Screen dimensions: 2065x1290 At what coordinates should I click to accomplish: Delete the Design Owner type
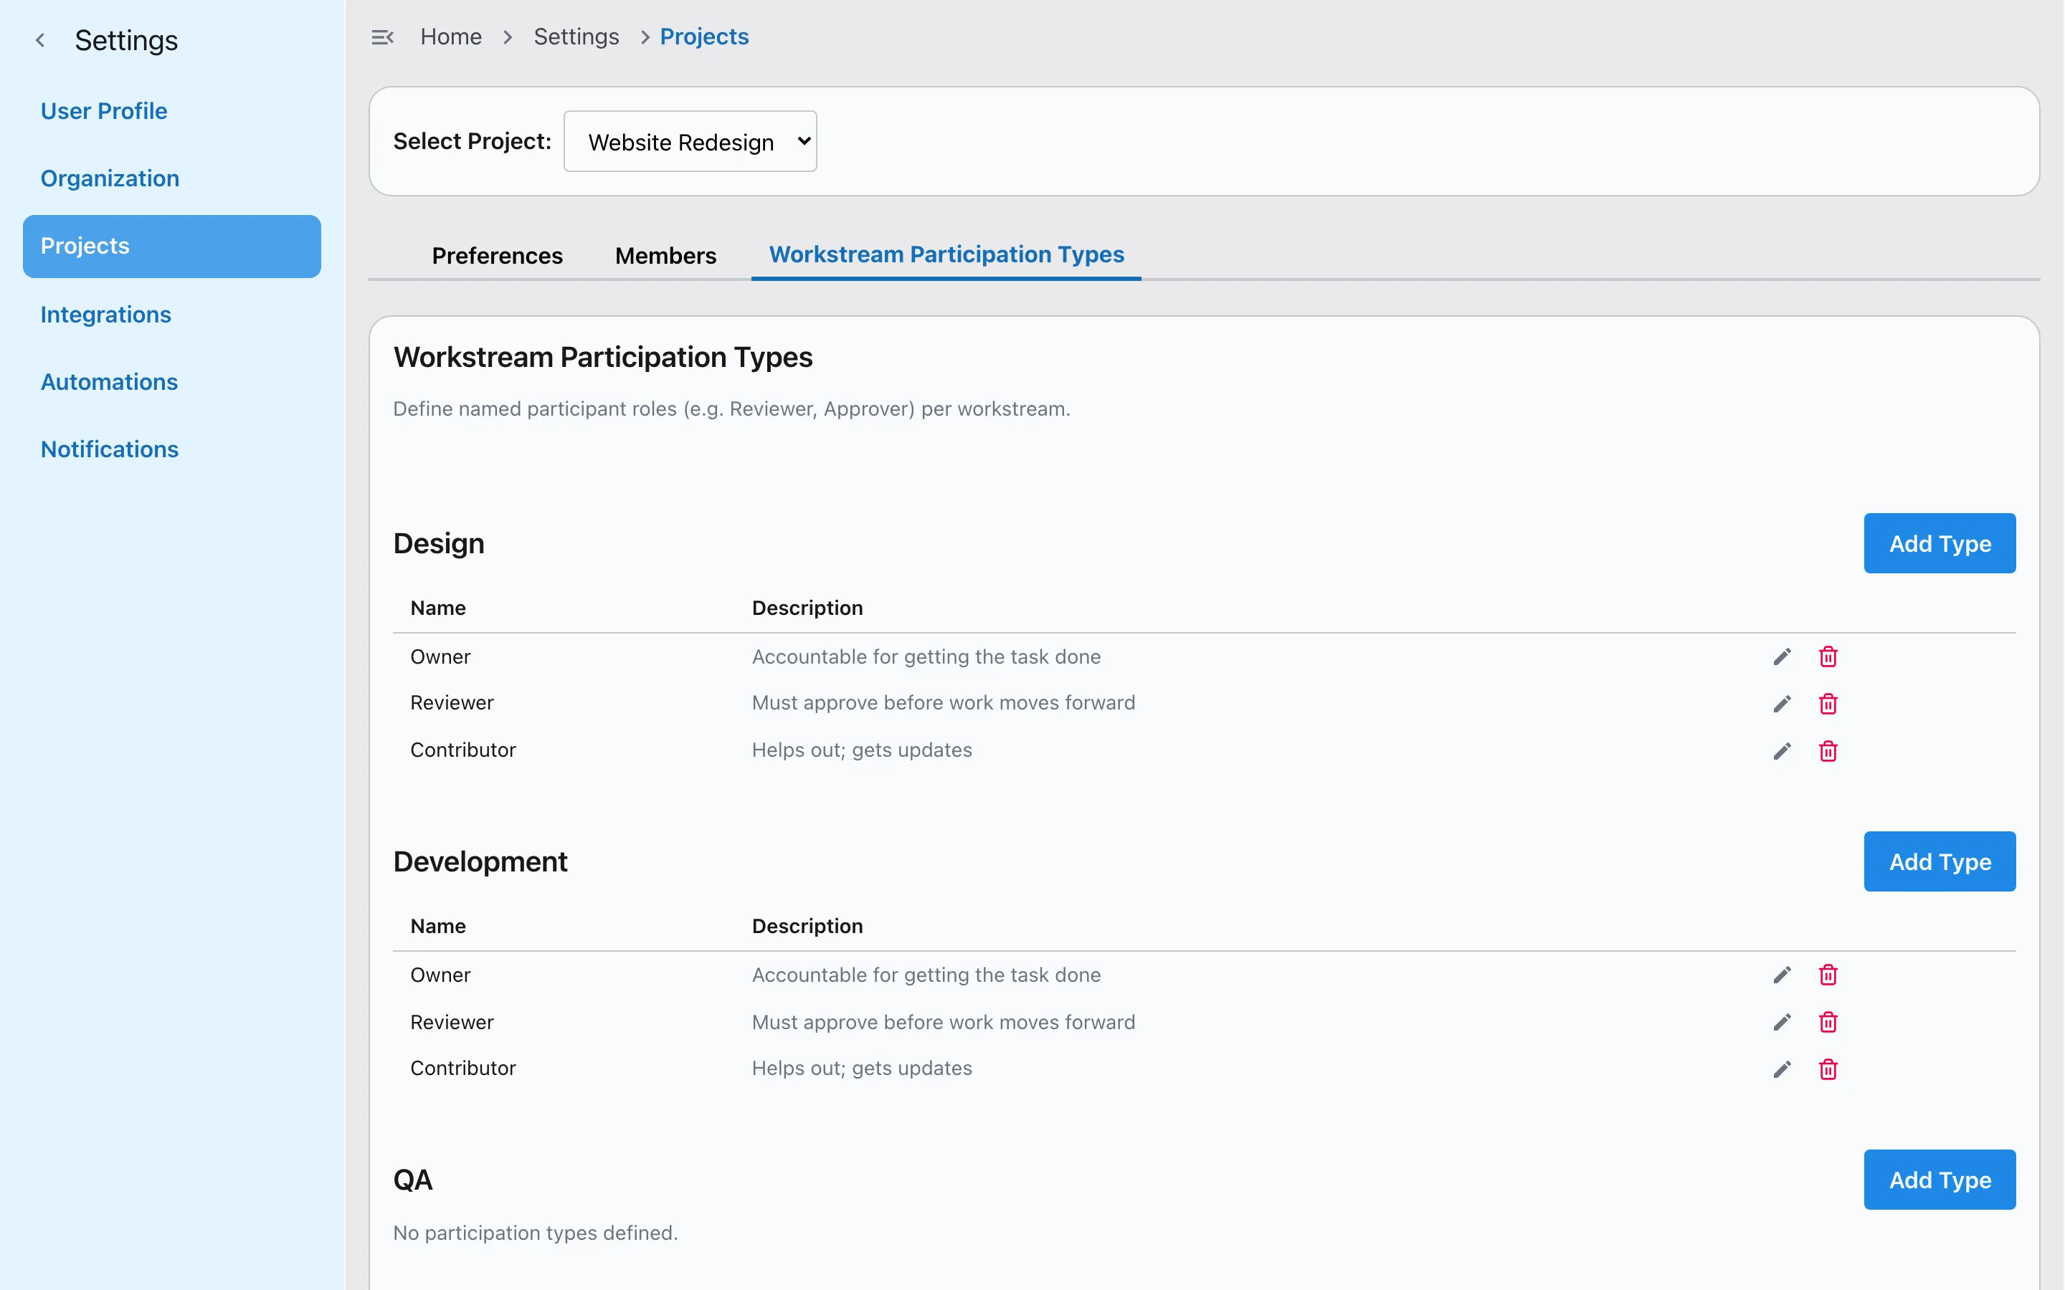point(1828,657)
